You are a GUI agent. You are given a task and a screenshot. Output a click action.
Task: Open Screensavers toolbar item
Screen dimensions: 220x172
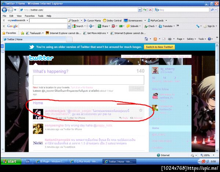[x=133, y=21]
